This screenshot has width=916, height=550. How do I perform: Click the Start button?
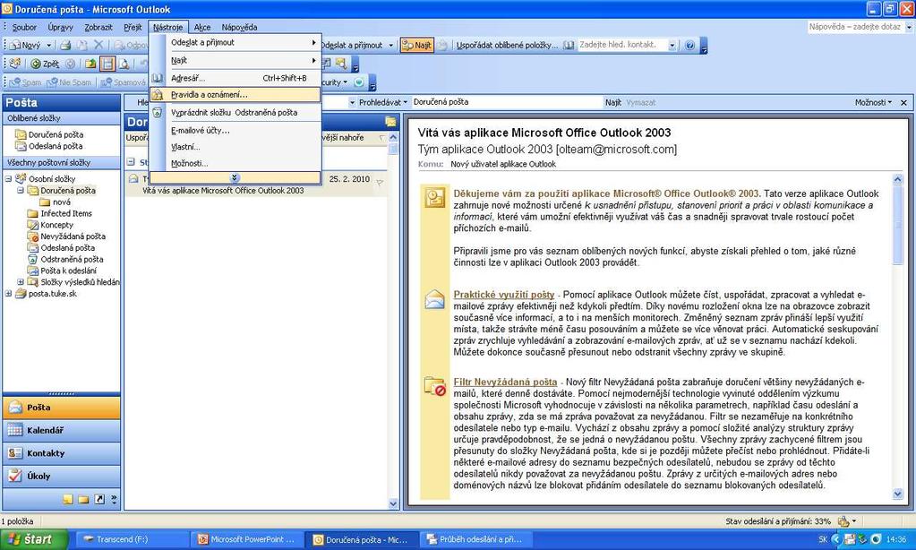(34, 539)
